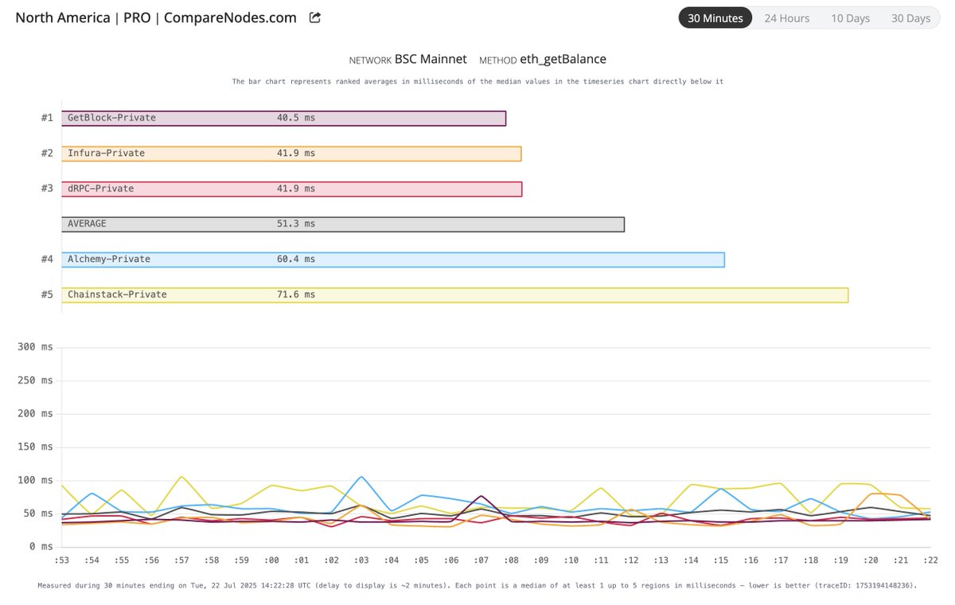This screenshot has width=955, height=605.
Task: Click the 100 ms y-axis label
Action: point(36,480)
